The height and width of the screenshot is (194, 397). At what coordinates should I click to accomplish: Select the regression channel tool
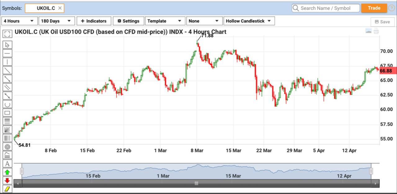[7, 155]
